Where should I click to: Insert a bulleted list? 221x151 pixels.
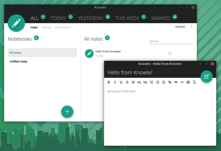pyautogui.click(x=158, y=82)
